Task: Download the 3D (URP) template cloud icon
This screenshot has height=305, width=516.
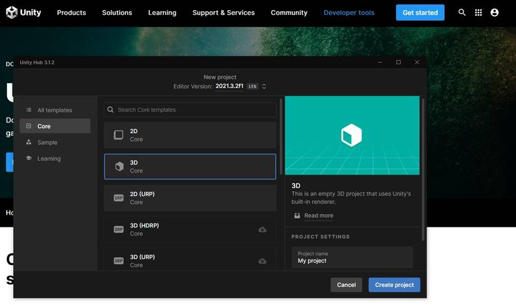Action: pyautogui.click(x=262, y=261)
